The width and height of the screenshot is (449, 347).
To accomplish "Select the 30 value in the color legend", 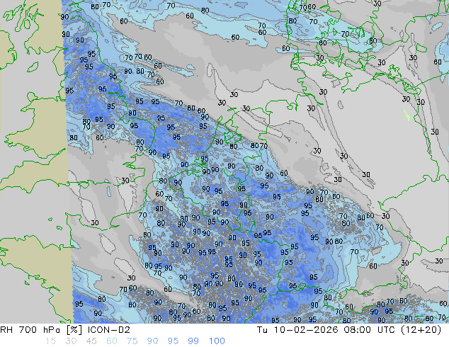I will pos(71,341).
